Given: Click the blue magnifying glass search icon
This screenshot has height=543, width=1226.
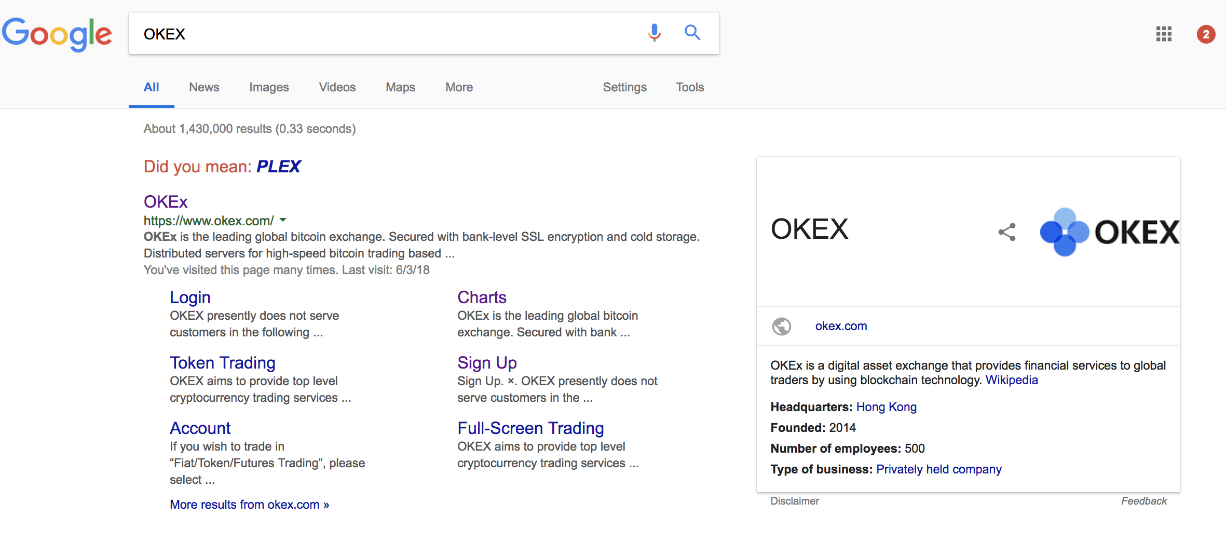Looking at the screenshot, I should (x=692, y=33).
